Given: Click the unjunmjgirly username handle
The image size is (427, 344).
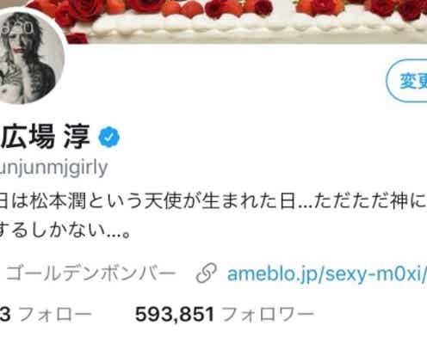Looking at the screenshot, I should (53, 168).
